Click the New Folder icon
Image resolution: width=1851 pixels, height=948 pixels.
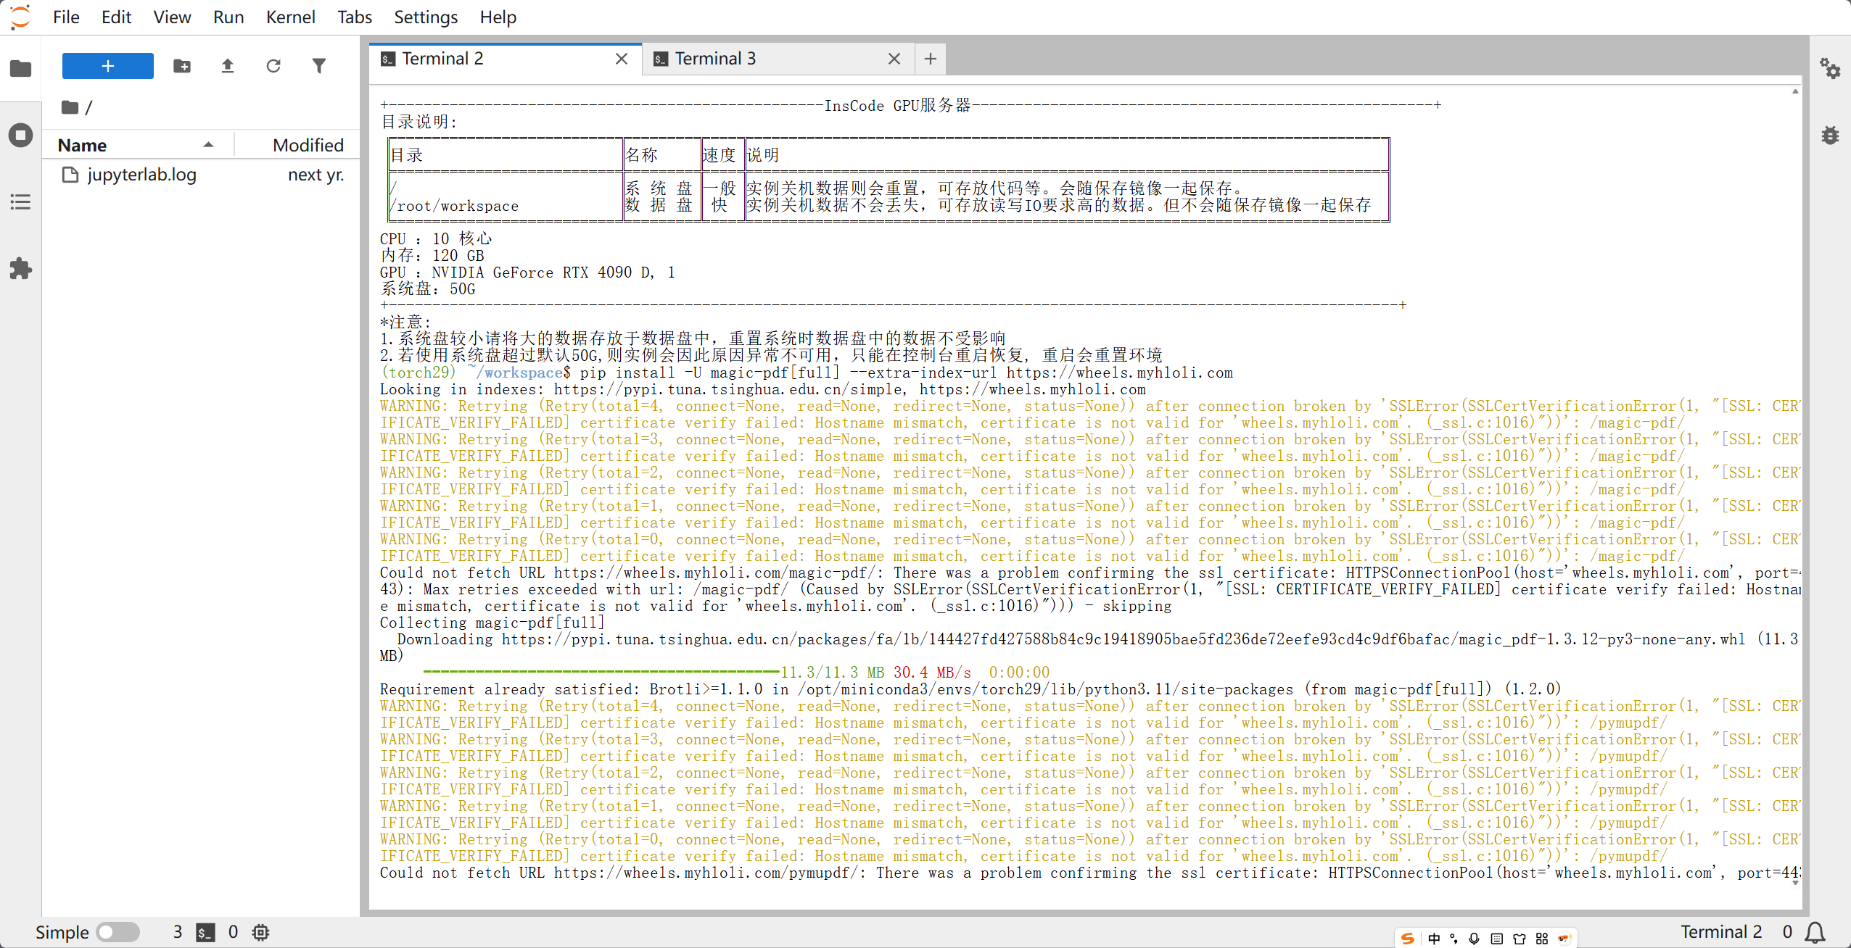tap(182, 66)
